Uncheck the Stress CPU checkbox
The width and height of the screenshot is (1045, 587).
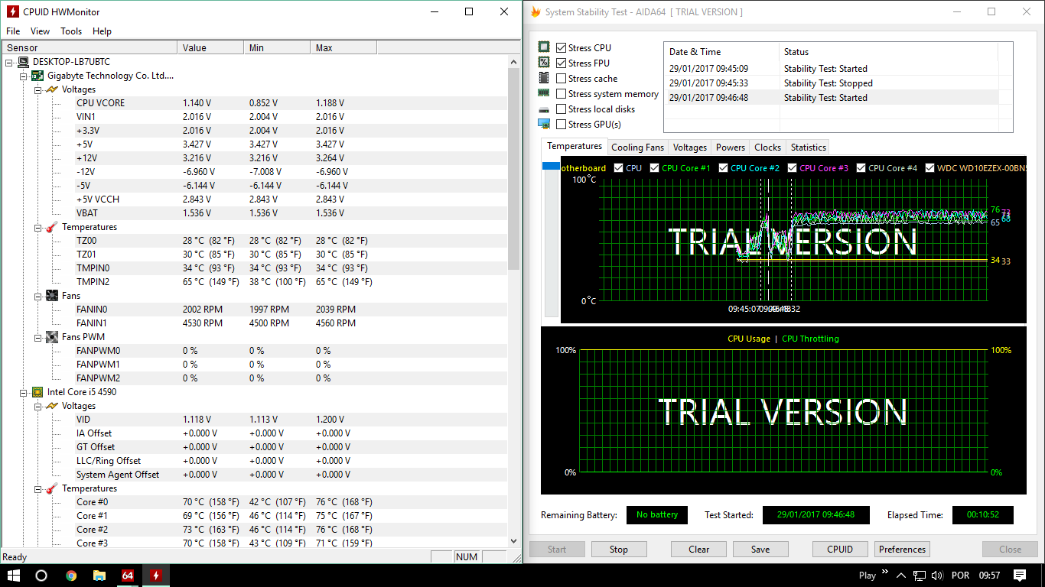click(562, 47)
